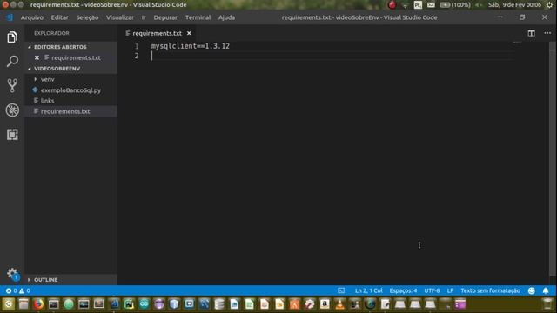Open the Terminal menu
Image resolution: width=557 pixels, height=313 pixels.
(x=198, y=17)
